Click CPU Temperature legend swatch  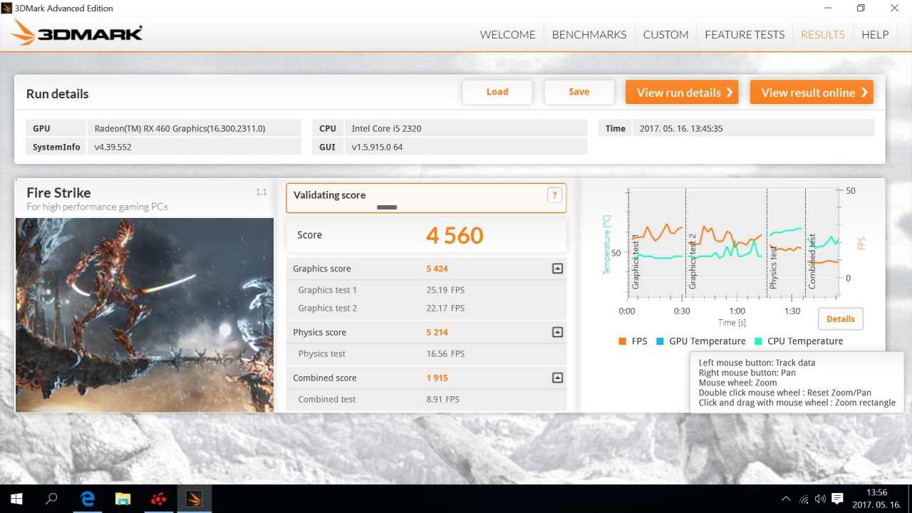758,341
